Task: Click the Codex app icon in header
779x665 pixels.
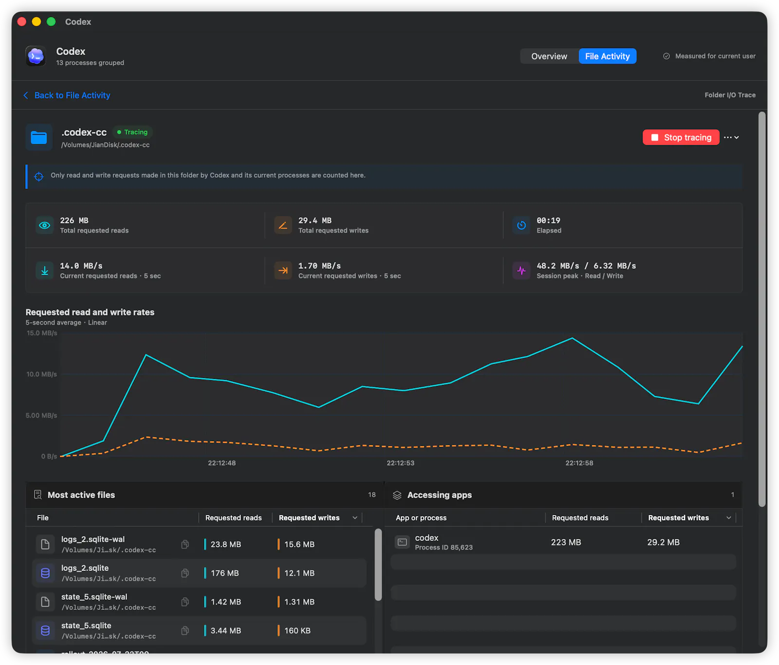Action: tap(36, 56)
